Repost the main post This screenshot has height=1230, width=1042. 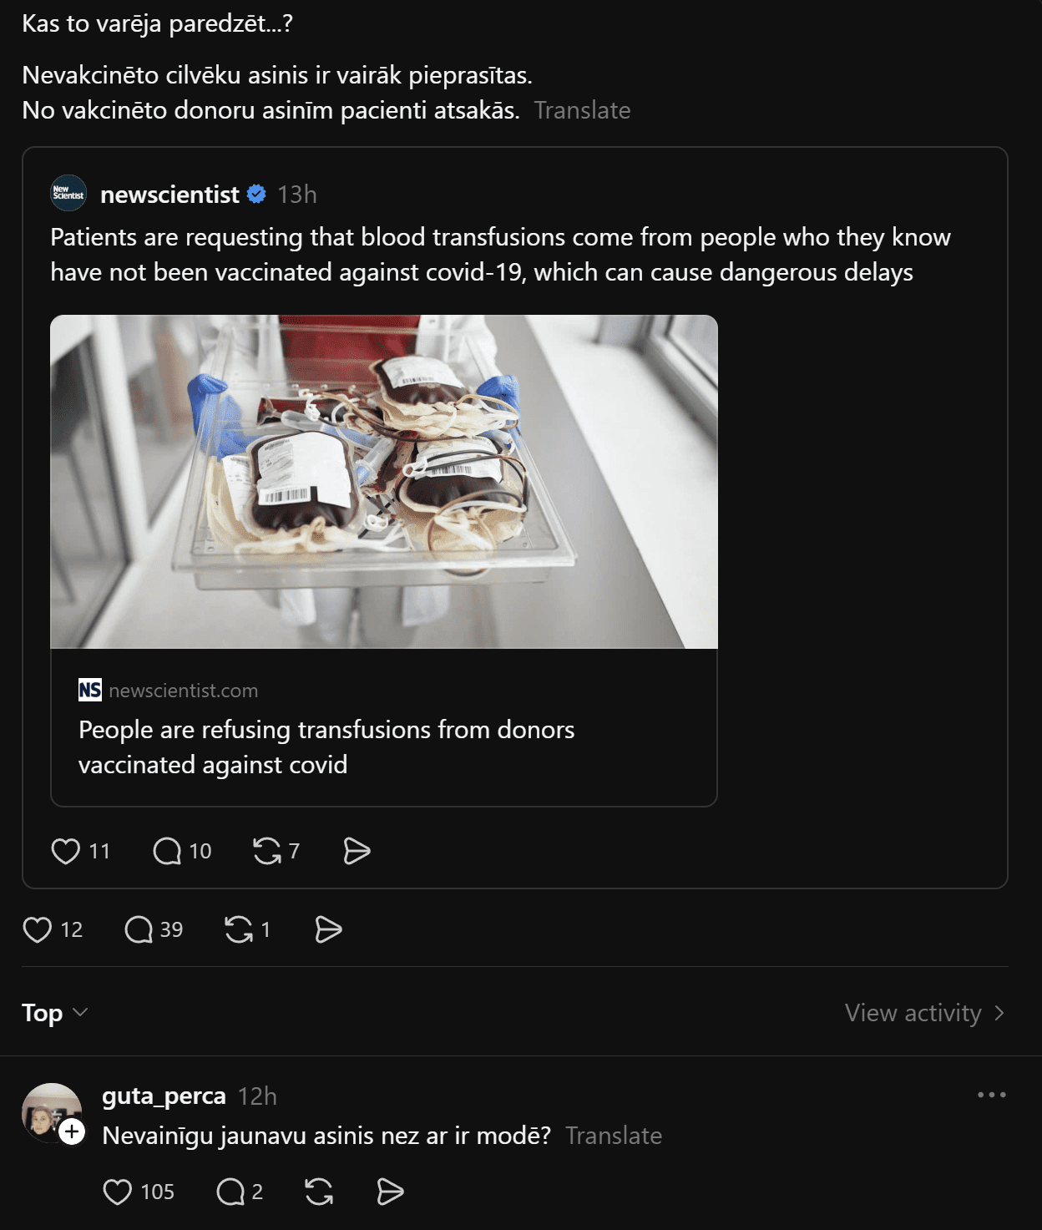coord(239,929)
